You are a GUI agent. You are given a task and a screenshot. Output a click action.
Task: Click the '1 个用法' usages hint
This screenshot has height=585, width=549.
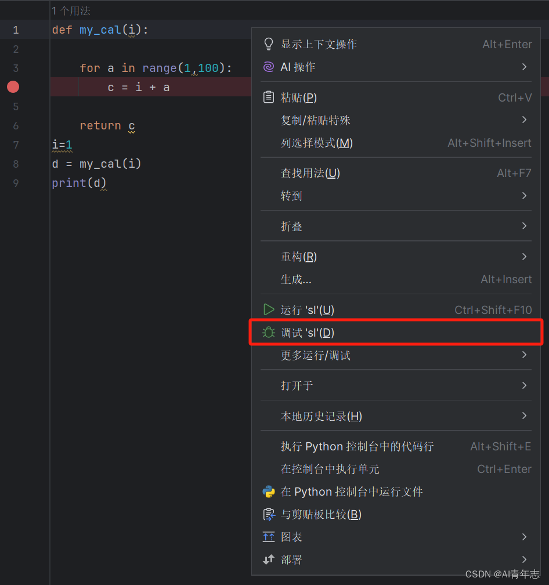(71, 11)
